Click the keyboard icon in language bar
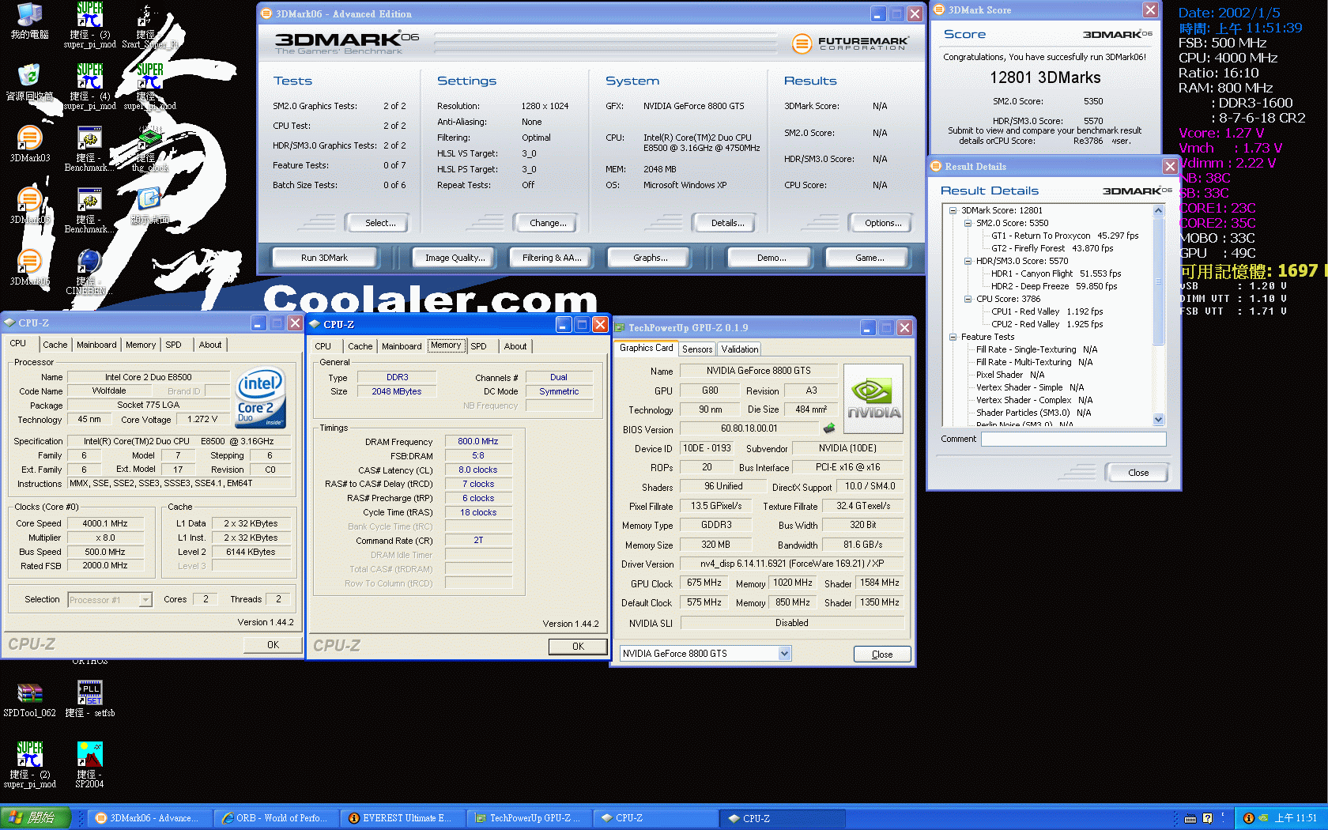The image size is (1328, 830). tap(1190, 819)
